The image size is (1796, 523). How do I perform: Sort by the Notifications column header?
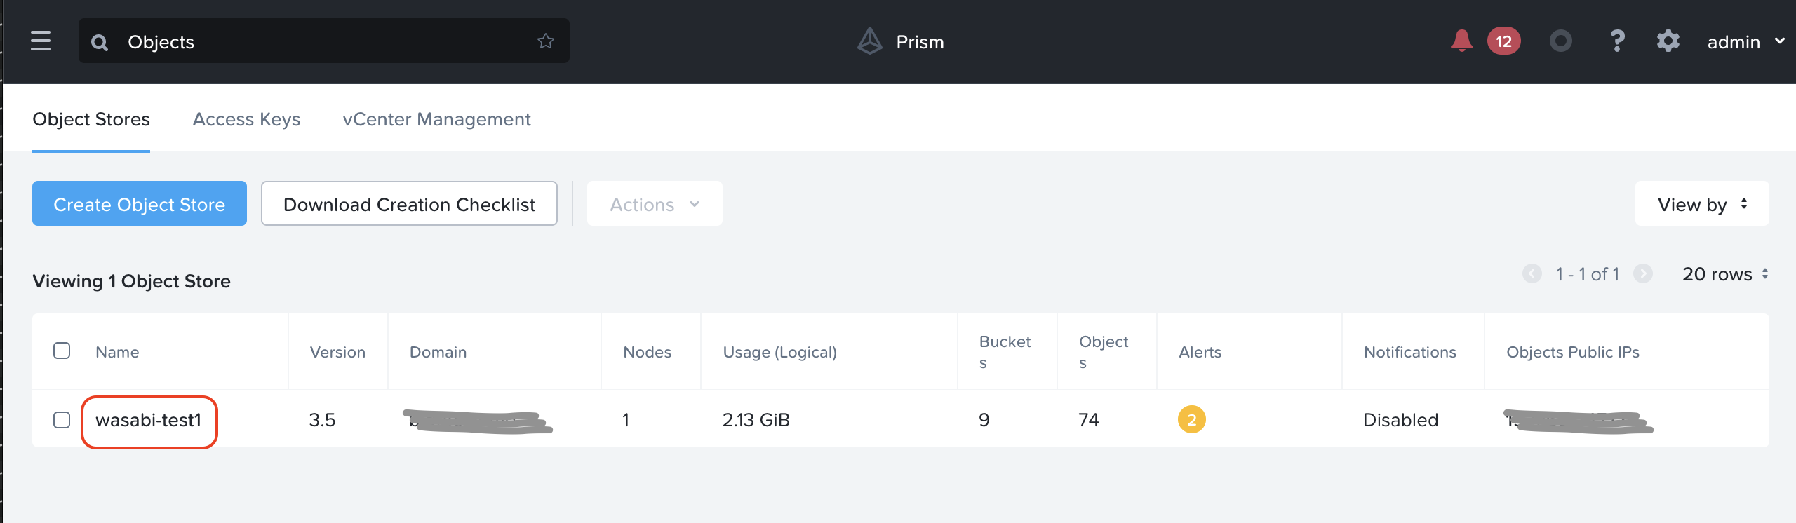1409,352
